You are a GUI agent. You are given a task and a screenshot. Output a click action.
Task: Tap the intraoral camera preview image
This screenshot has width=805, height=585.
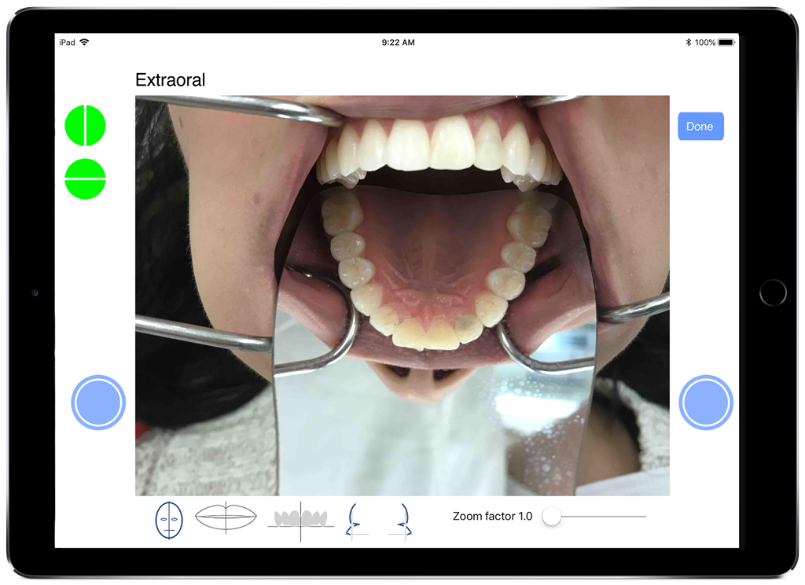point(402,296)
